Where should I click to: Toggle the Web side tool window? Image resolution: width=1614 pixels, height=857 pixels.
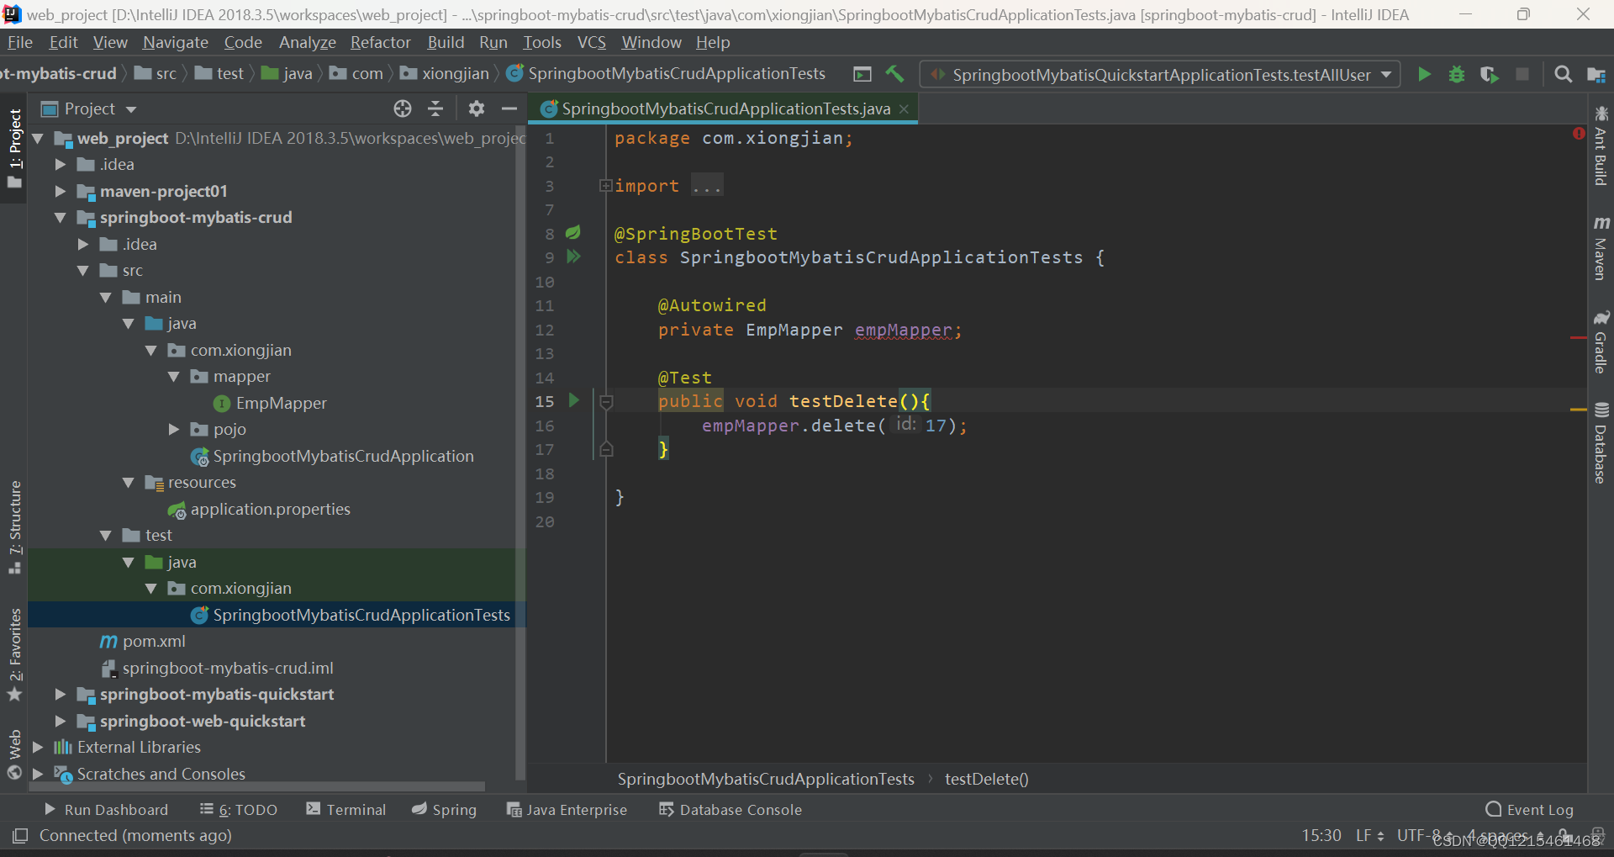click(x=14, y=754)
